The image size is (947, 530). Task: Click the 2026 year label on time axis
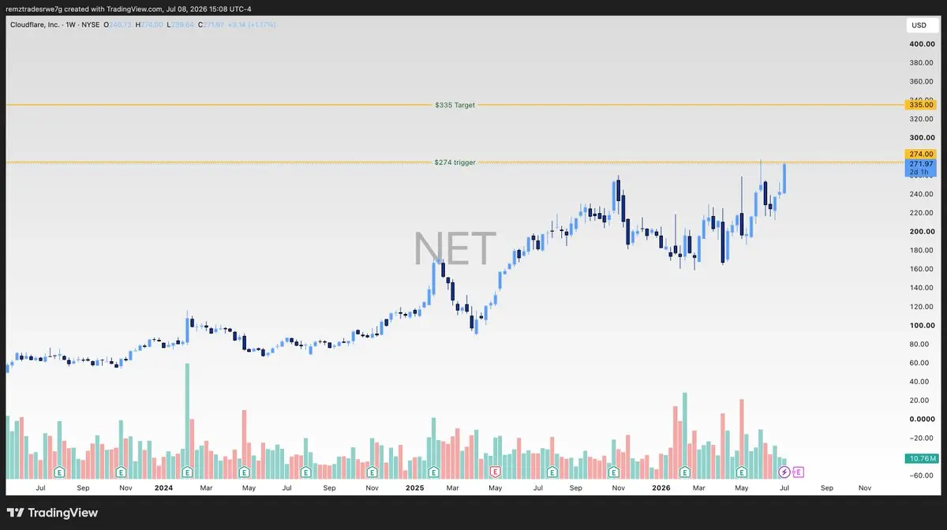[x=661, y=488]
